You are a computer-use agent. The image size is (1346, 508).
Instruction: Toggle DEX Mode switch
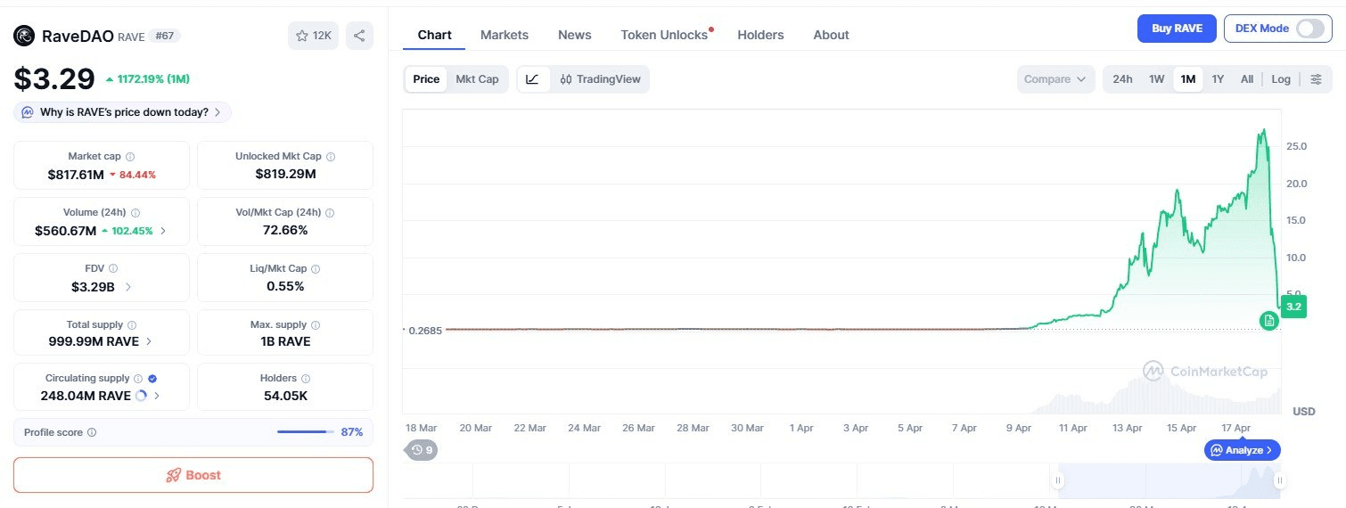[x=1309, y=29]
